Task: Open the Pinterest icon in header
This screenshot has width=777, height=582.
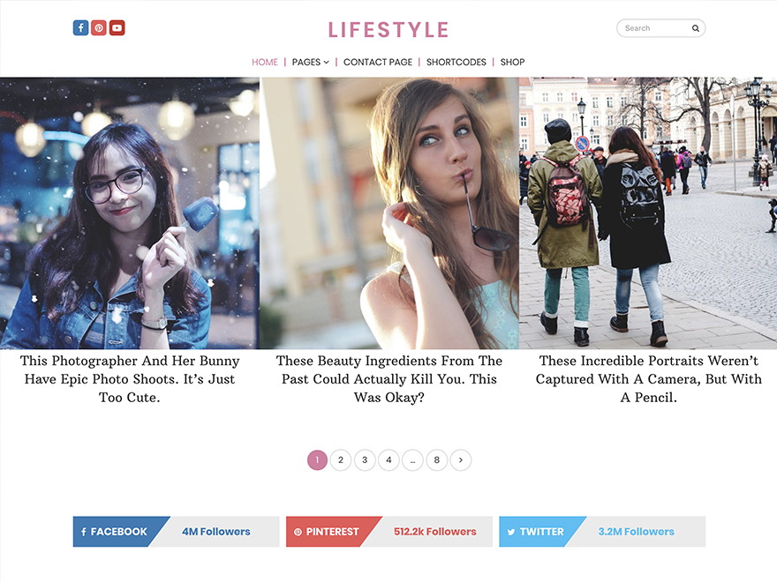Action: click(x=99, y=27)
